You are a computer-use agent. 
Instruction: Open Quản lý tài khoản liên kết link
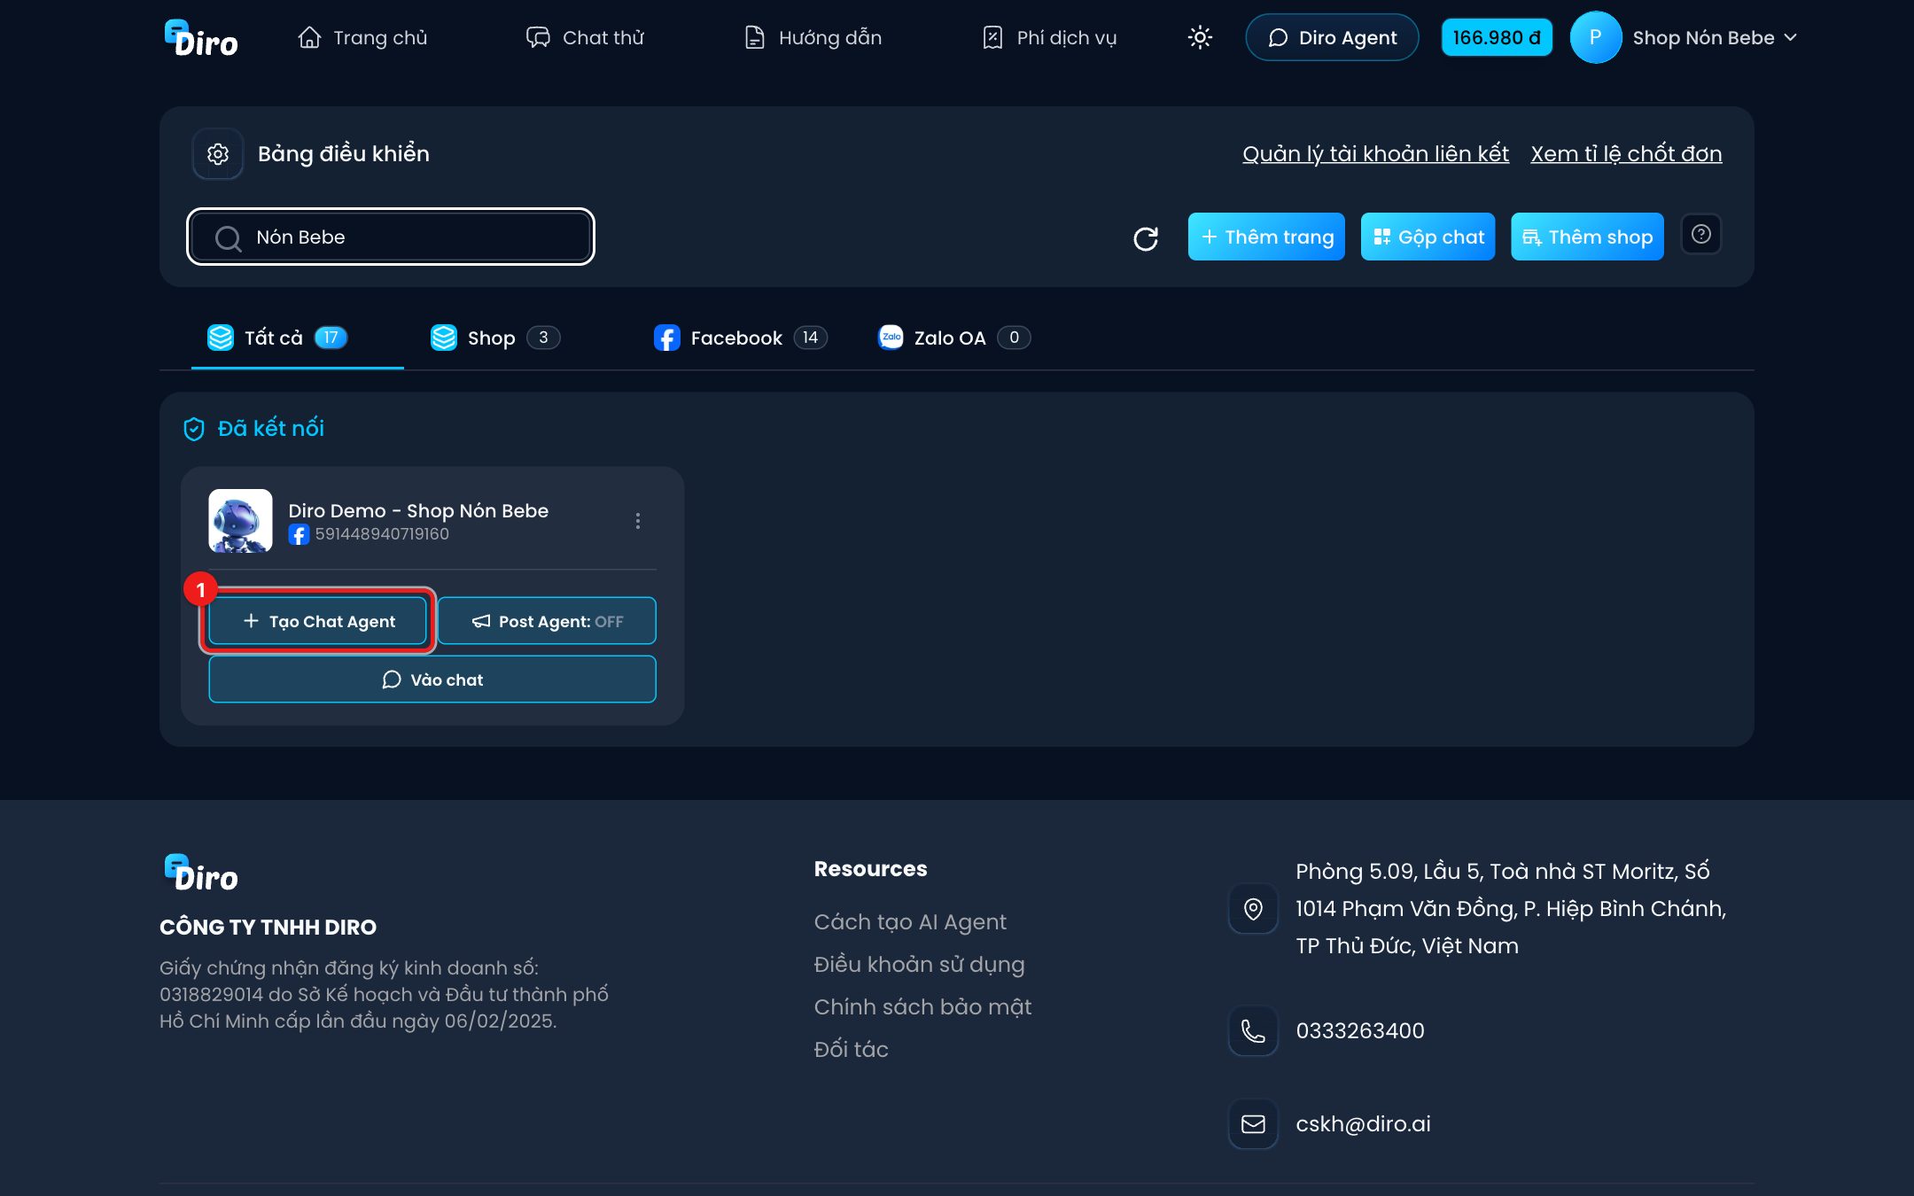click(1375, 154)
